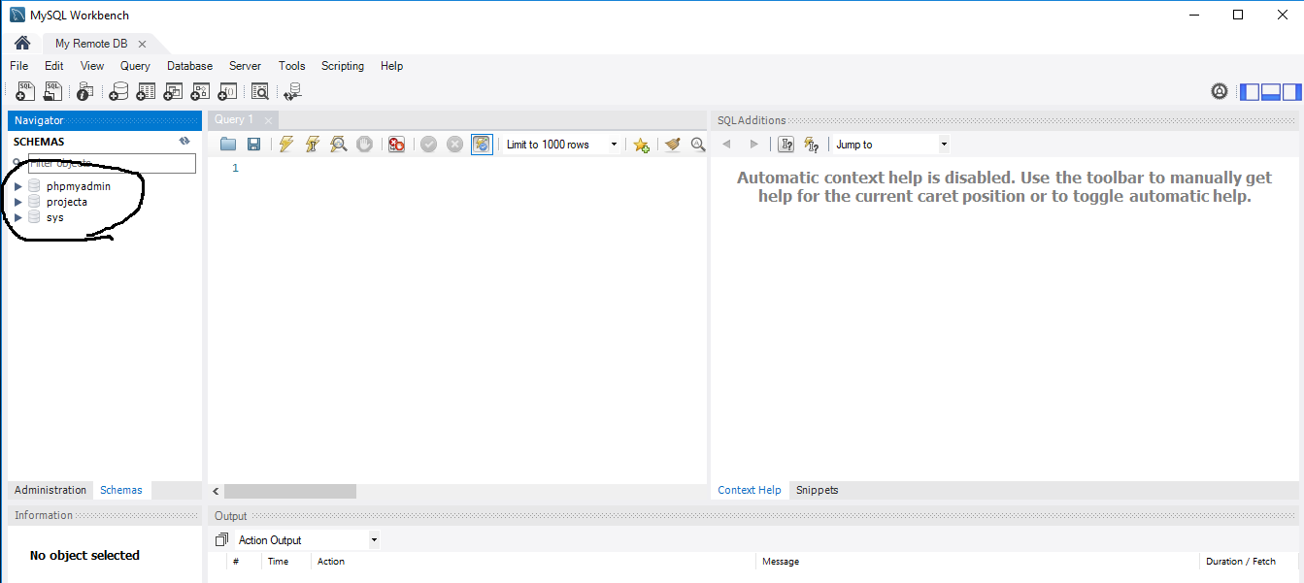
Task: Expand the phpmyadmin schema
Action: (x=17, y=186)
